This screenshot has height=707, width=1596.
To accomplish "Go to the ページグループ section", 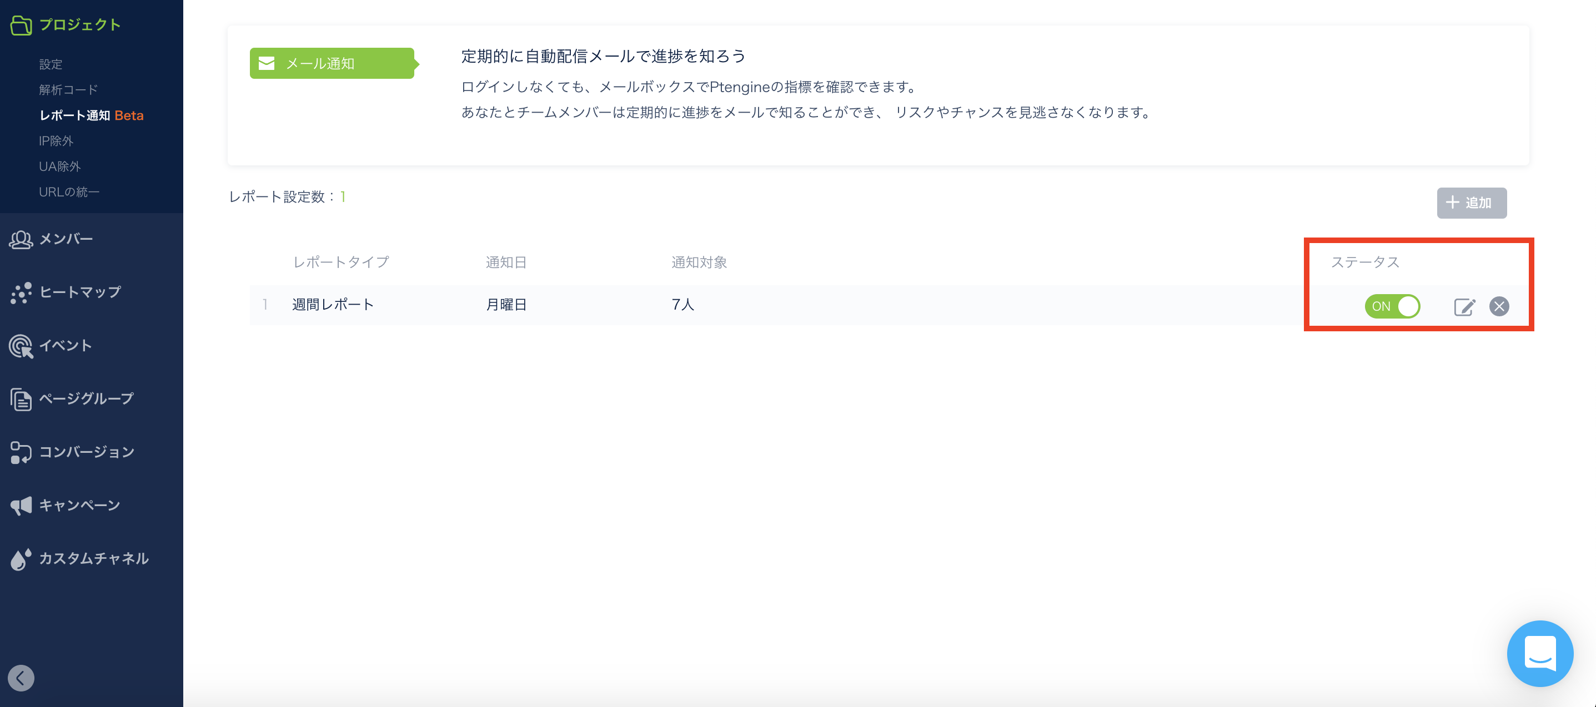I will pos(87,398).
